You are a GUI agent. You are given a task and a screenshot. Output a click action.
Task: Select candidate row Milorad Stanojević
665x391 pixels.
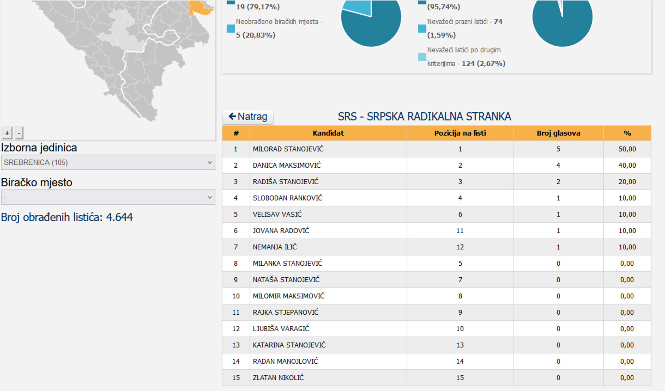[288, 149]
